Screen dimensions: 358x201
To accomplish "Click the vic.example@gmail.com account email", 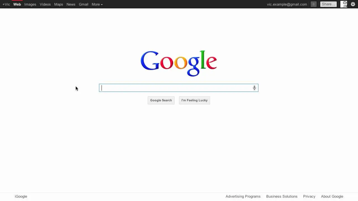I will point(287,4).
